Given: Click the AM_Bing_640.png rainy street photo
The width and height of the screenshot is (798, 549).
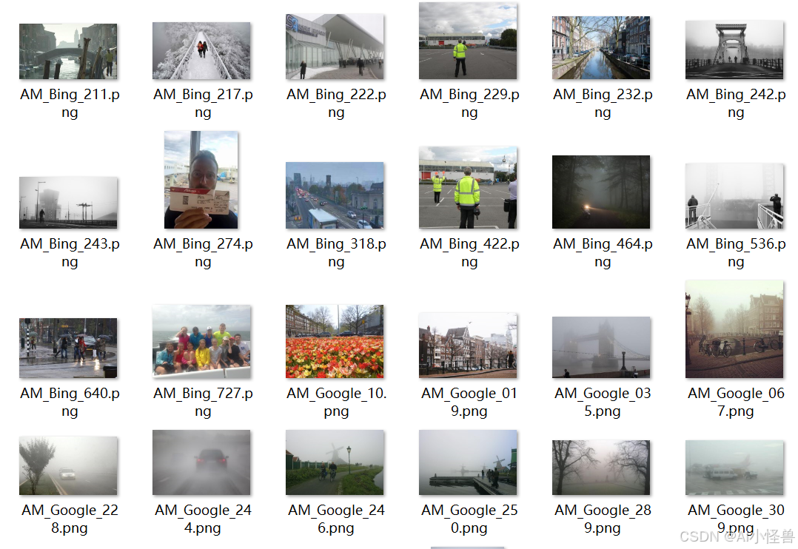Looking at the screenshot, I should (x=68, y=348).
